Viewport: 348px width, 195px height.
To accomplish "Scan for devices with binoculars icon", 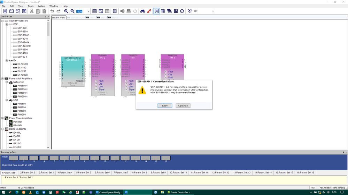I will pyautogui.click(x=142, y=11).
